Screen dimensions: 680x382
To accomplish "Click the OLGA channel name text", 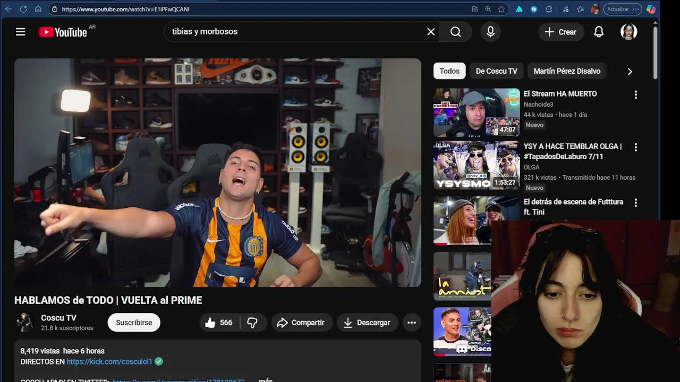I will point(531,167).
